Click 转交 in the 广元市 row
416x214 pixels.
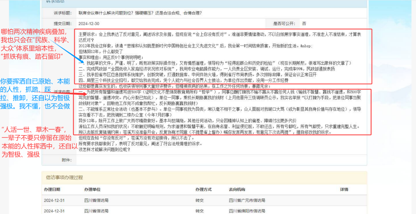coord(199,200)
